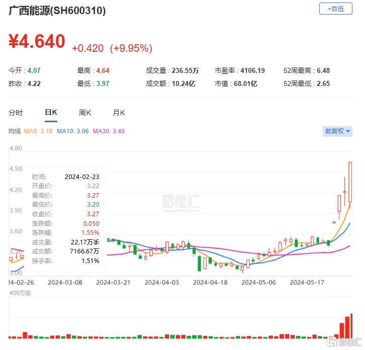Click the 今开 value 4.07
365x350 pixels.
click(x=34, y=70)
